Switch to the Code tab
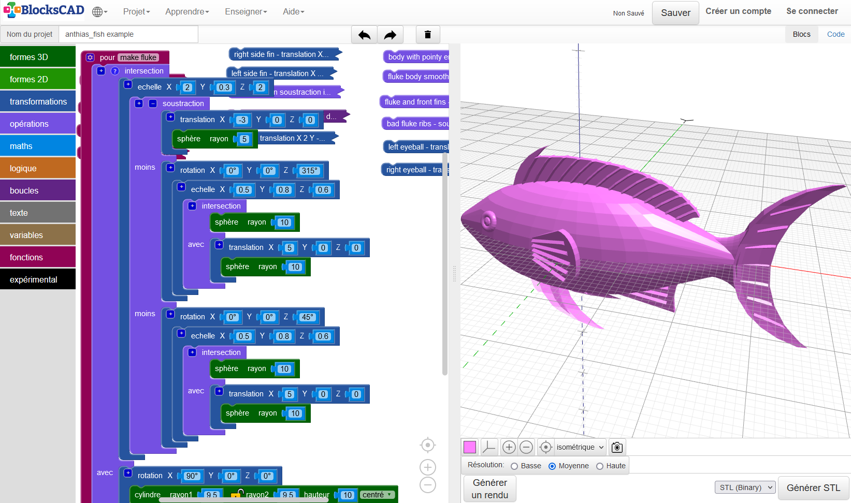The image size is (851, 503). 835,34
